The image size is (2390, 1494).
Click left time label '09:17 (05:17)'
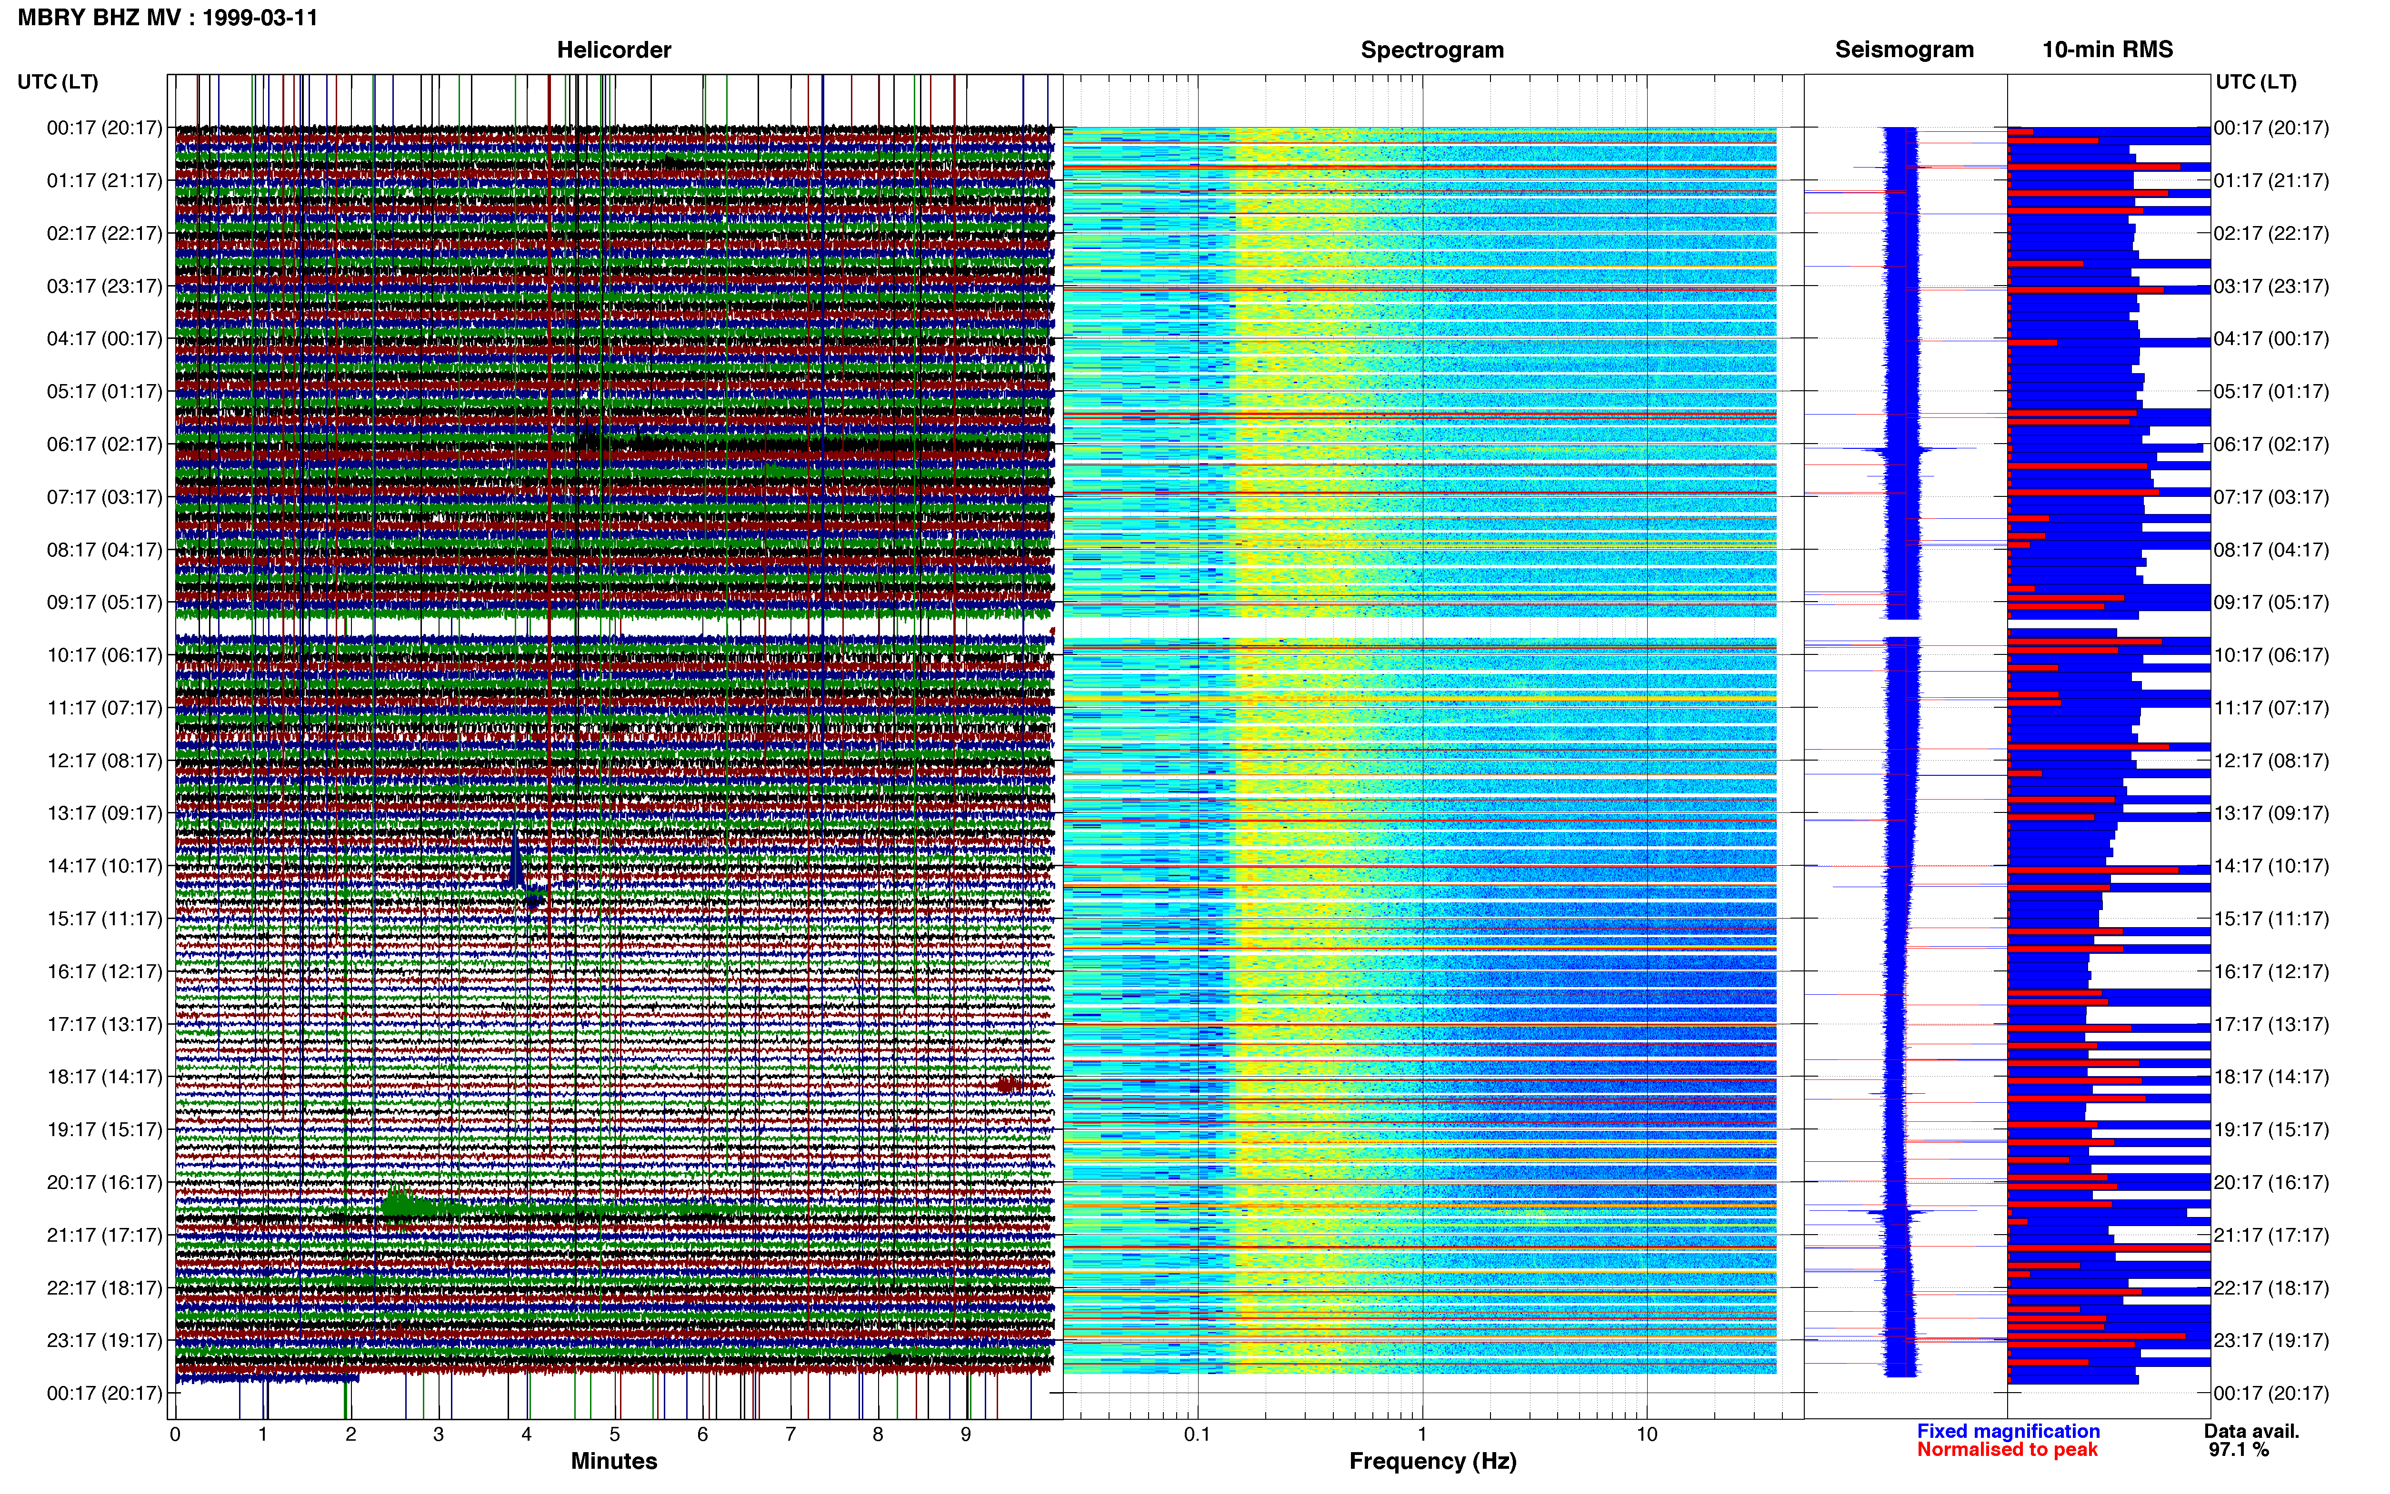tap(105, 603)
